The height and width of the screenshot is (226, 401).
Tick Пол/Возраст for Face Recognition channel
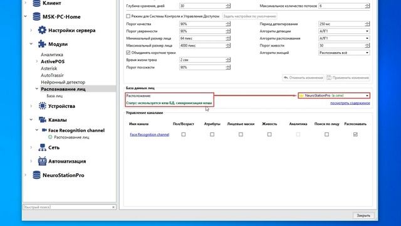184,134
